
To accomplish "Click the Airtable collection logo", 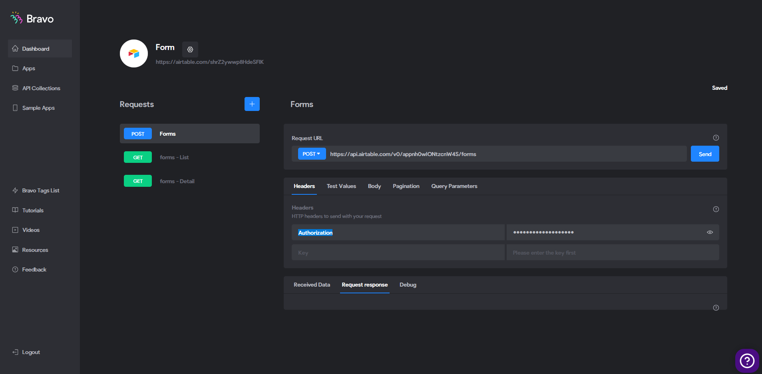I will [x=134, y=53].
